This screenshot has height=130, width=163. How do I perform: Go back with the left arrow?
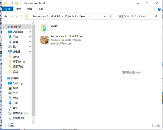pos(6,16)
